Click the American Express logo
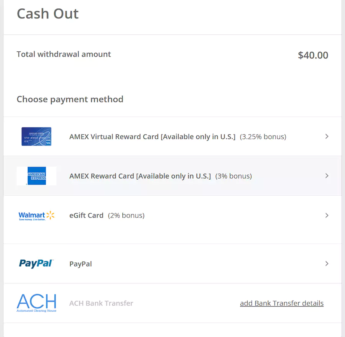 coord(36,176)
